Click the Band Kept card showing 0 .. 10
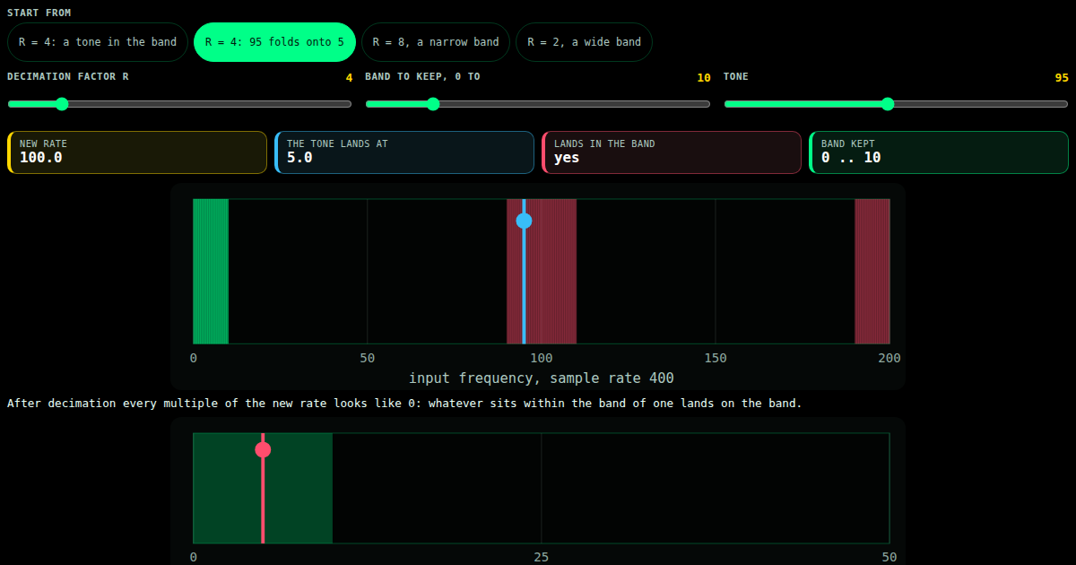Viewport: 1076px width, 565px height. [x=939, y=152]
